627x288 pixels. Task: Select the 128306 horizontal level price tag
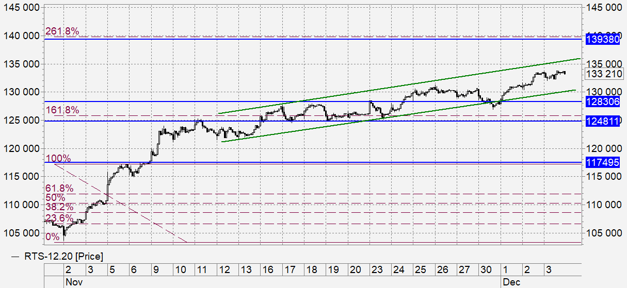point(603,102)
